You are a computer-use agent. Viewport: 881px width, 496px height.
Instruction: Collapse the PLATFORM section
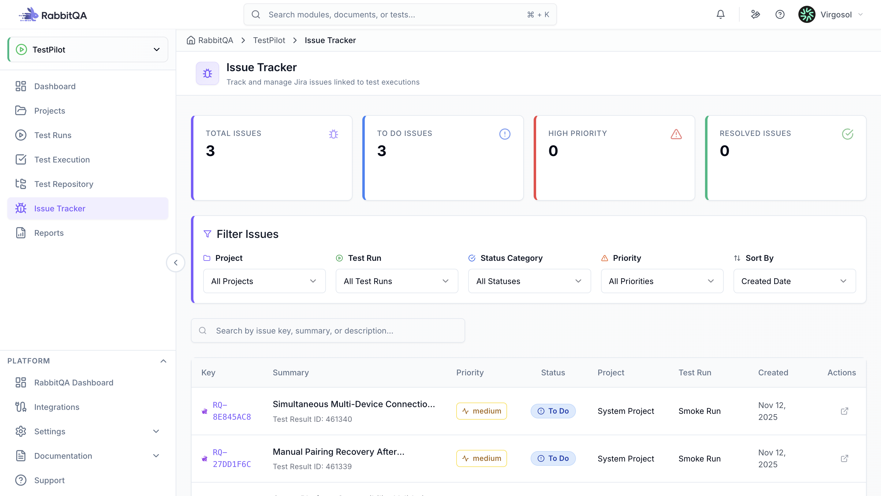tap(163, 361)
